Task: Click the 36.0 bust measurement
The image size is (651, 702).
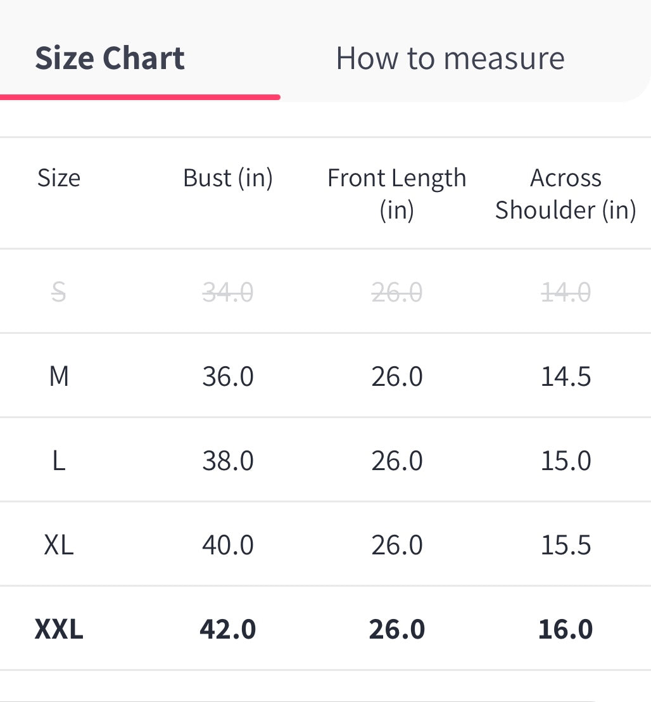Action: 227,376
